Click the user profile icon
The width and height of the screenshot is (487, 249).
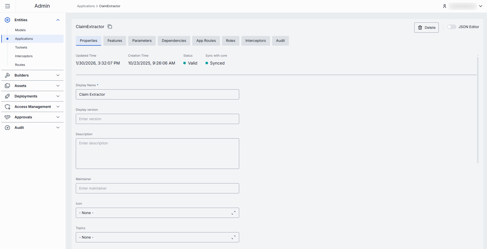coord(444,6)
